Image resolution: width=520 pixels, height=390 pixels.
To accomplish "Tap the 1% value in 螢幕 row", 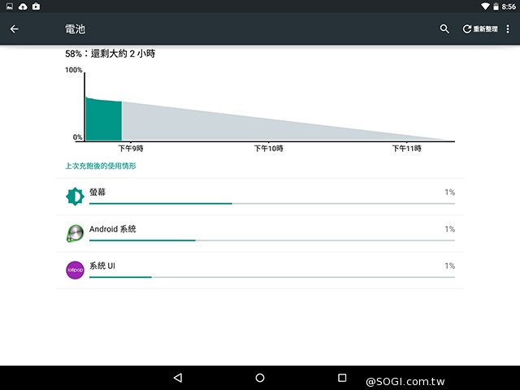I will click(449, 192).
